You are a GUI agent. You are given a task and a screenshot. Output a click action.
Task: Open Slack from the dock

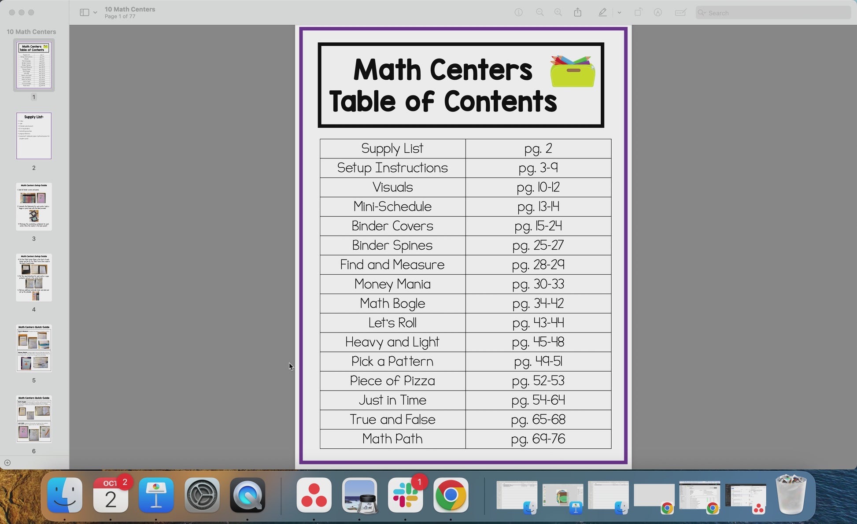click(x=405, y=495)
